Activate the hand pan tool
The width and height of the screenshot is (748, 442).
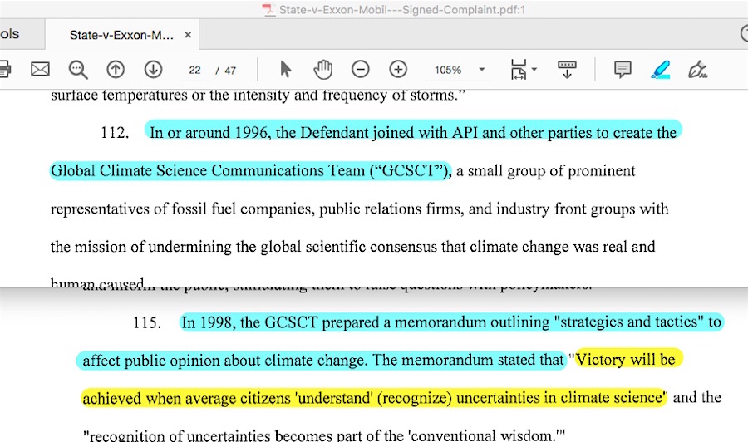(322, 69)
